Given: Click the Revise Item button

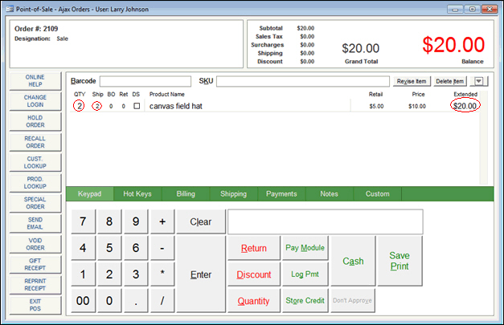Looking at the screenshot, I should [411, 81].
